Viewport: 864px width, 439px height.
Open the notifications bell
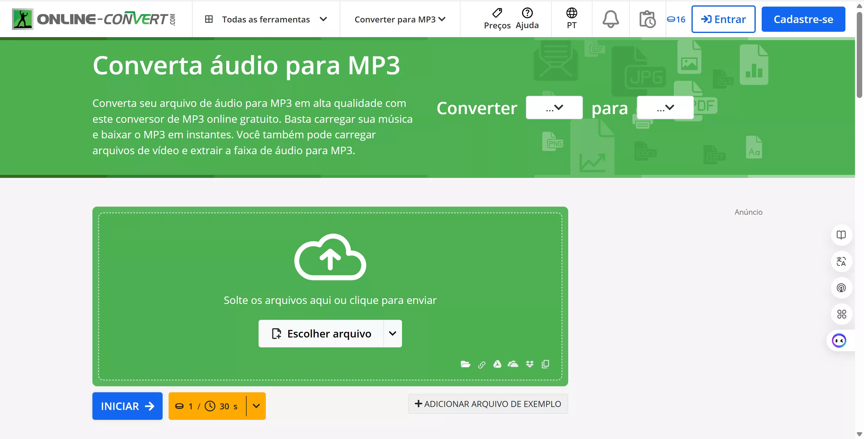point(610,19)
